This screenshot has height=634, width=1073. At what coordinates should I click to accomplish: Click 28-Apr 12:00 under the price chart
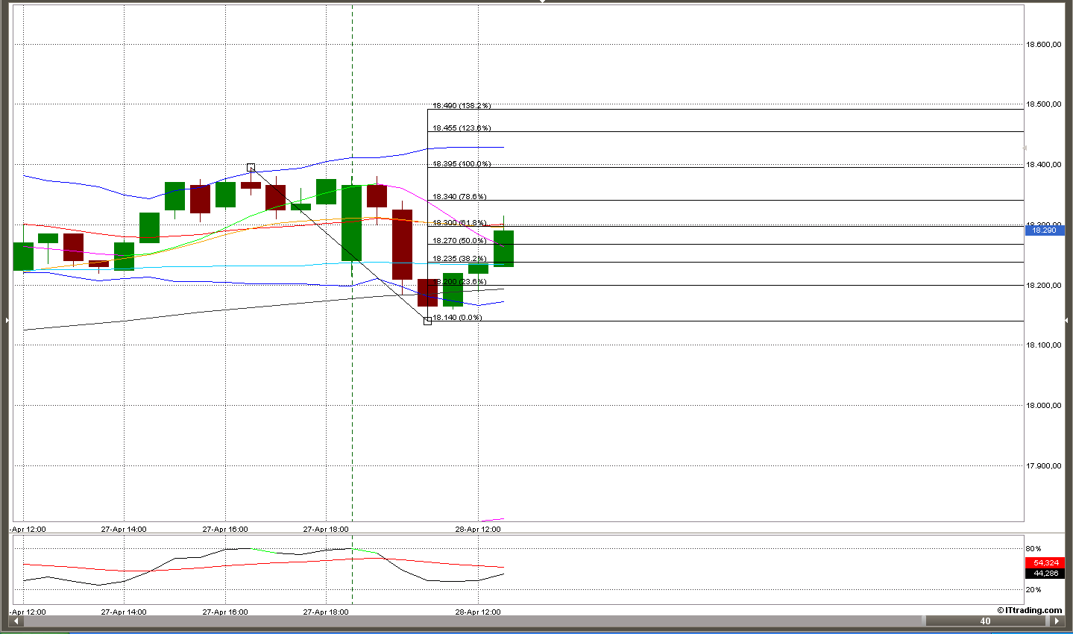click(x=478, y=530)
